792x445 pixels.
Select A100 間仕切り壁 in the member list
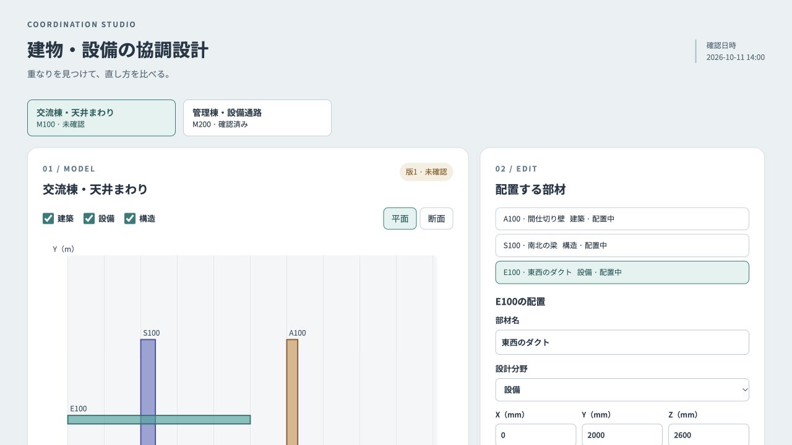(x=622, y=219)
